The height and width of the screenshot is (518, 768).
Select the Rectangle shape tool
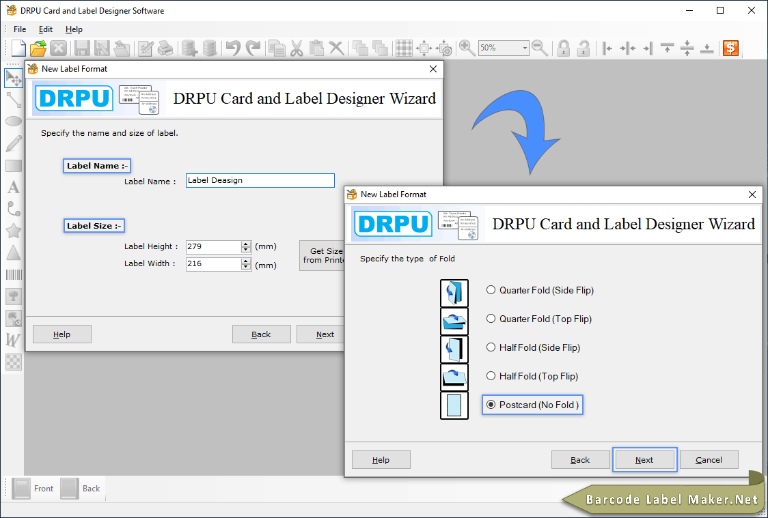(x=14, y=165)
